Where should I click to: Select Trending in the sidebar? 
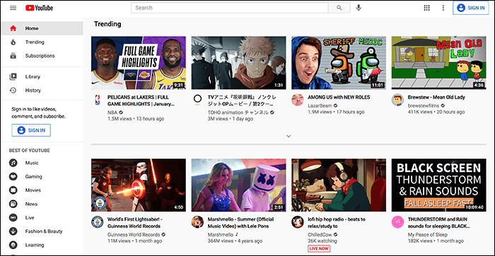pos(42,42)
